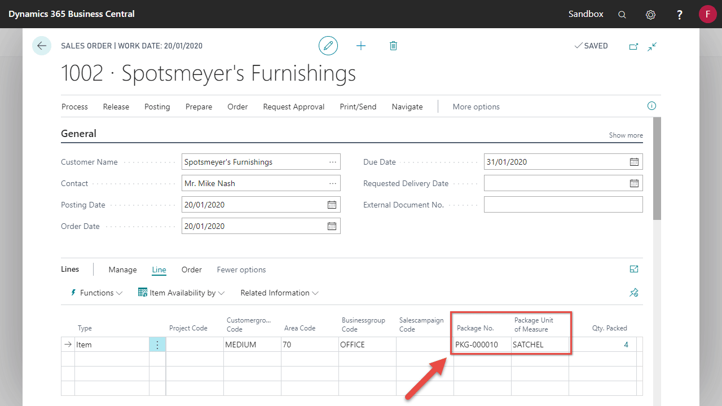Click the Type cell showing Item
The width and height of the screenshot is (722, 406).
(112, 345)
